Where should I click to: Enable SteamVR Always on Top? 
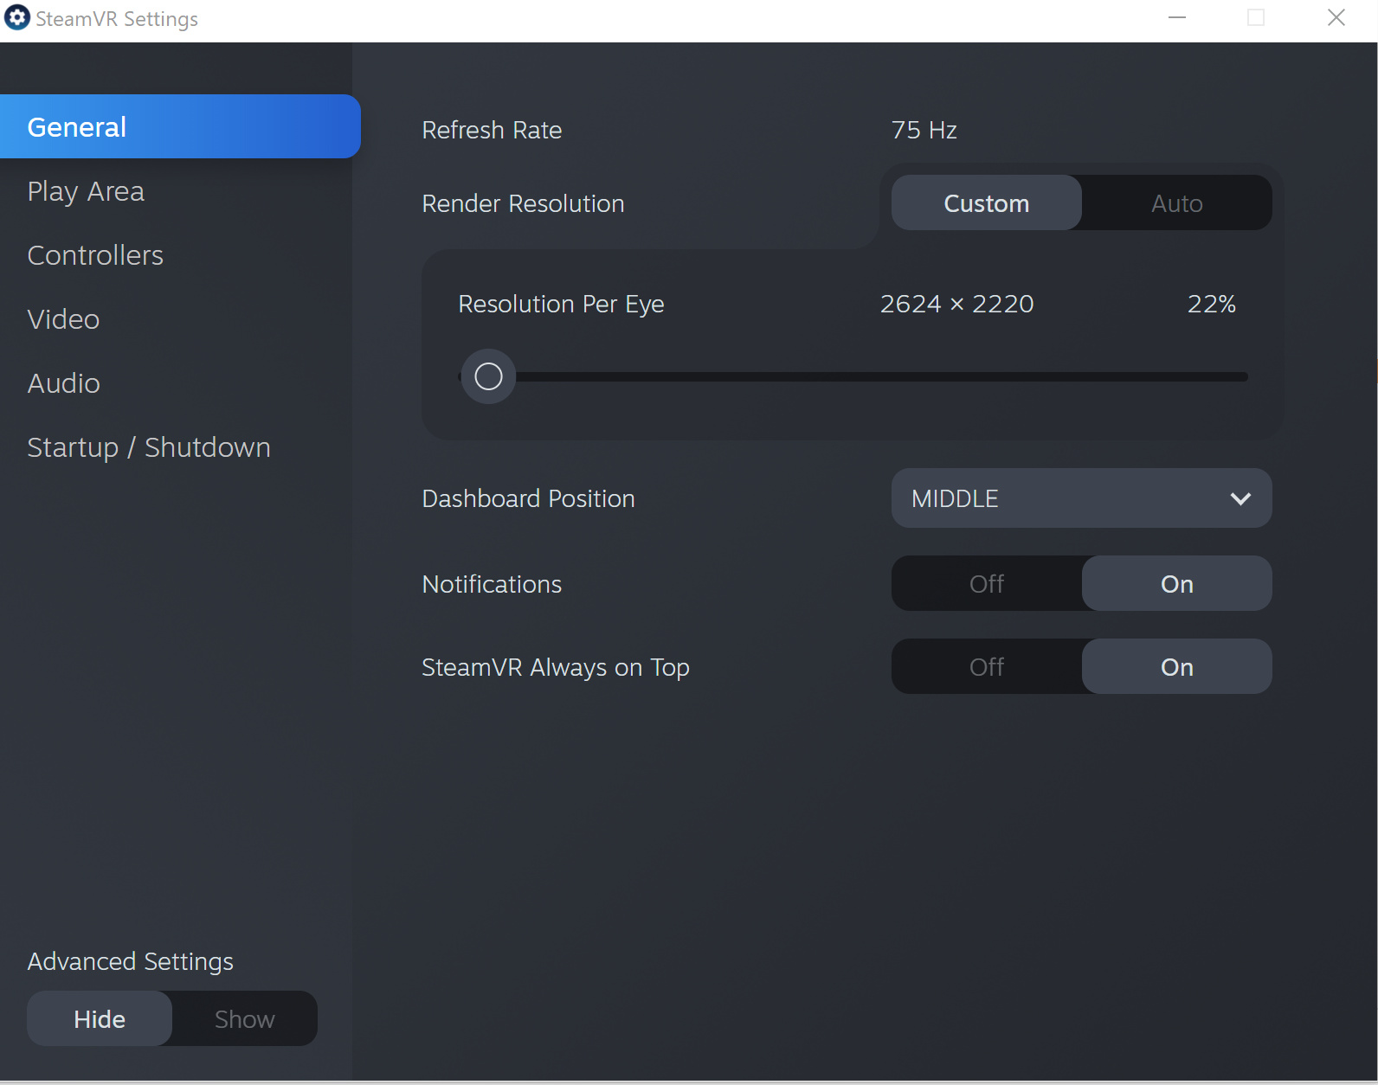point(1176,667)
